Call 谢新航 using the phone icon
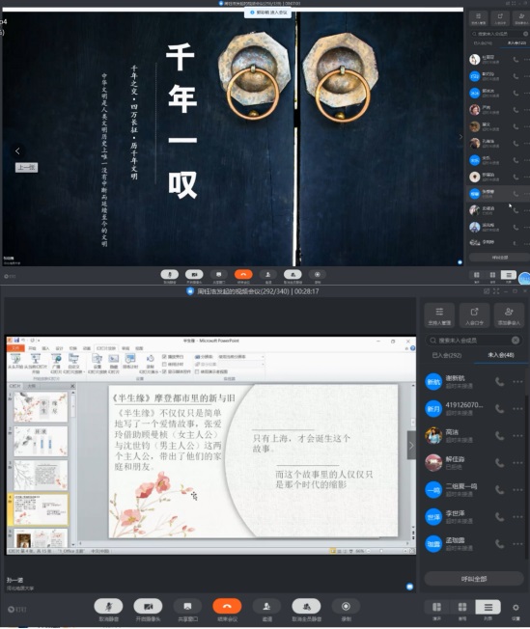Viewport: 530px width, 629px height. tap(499, 381)
